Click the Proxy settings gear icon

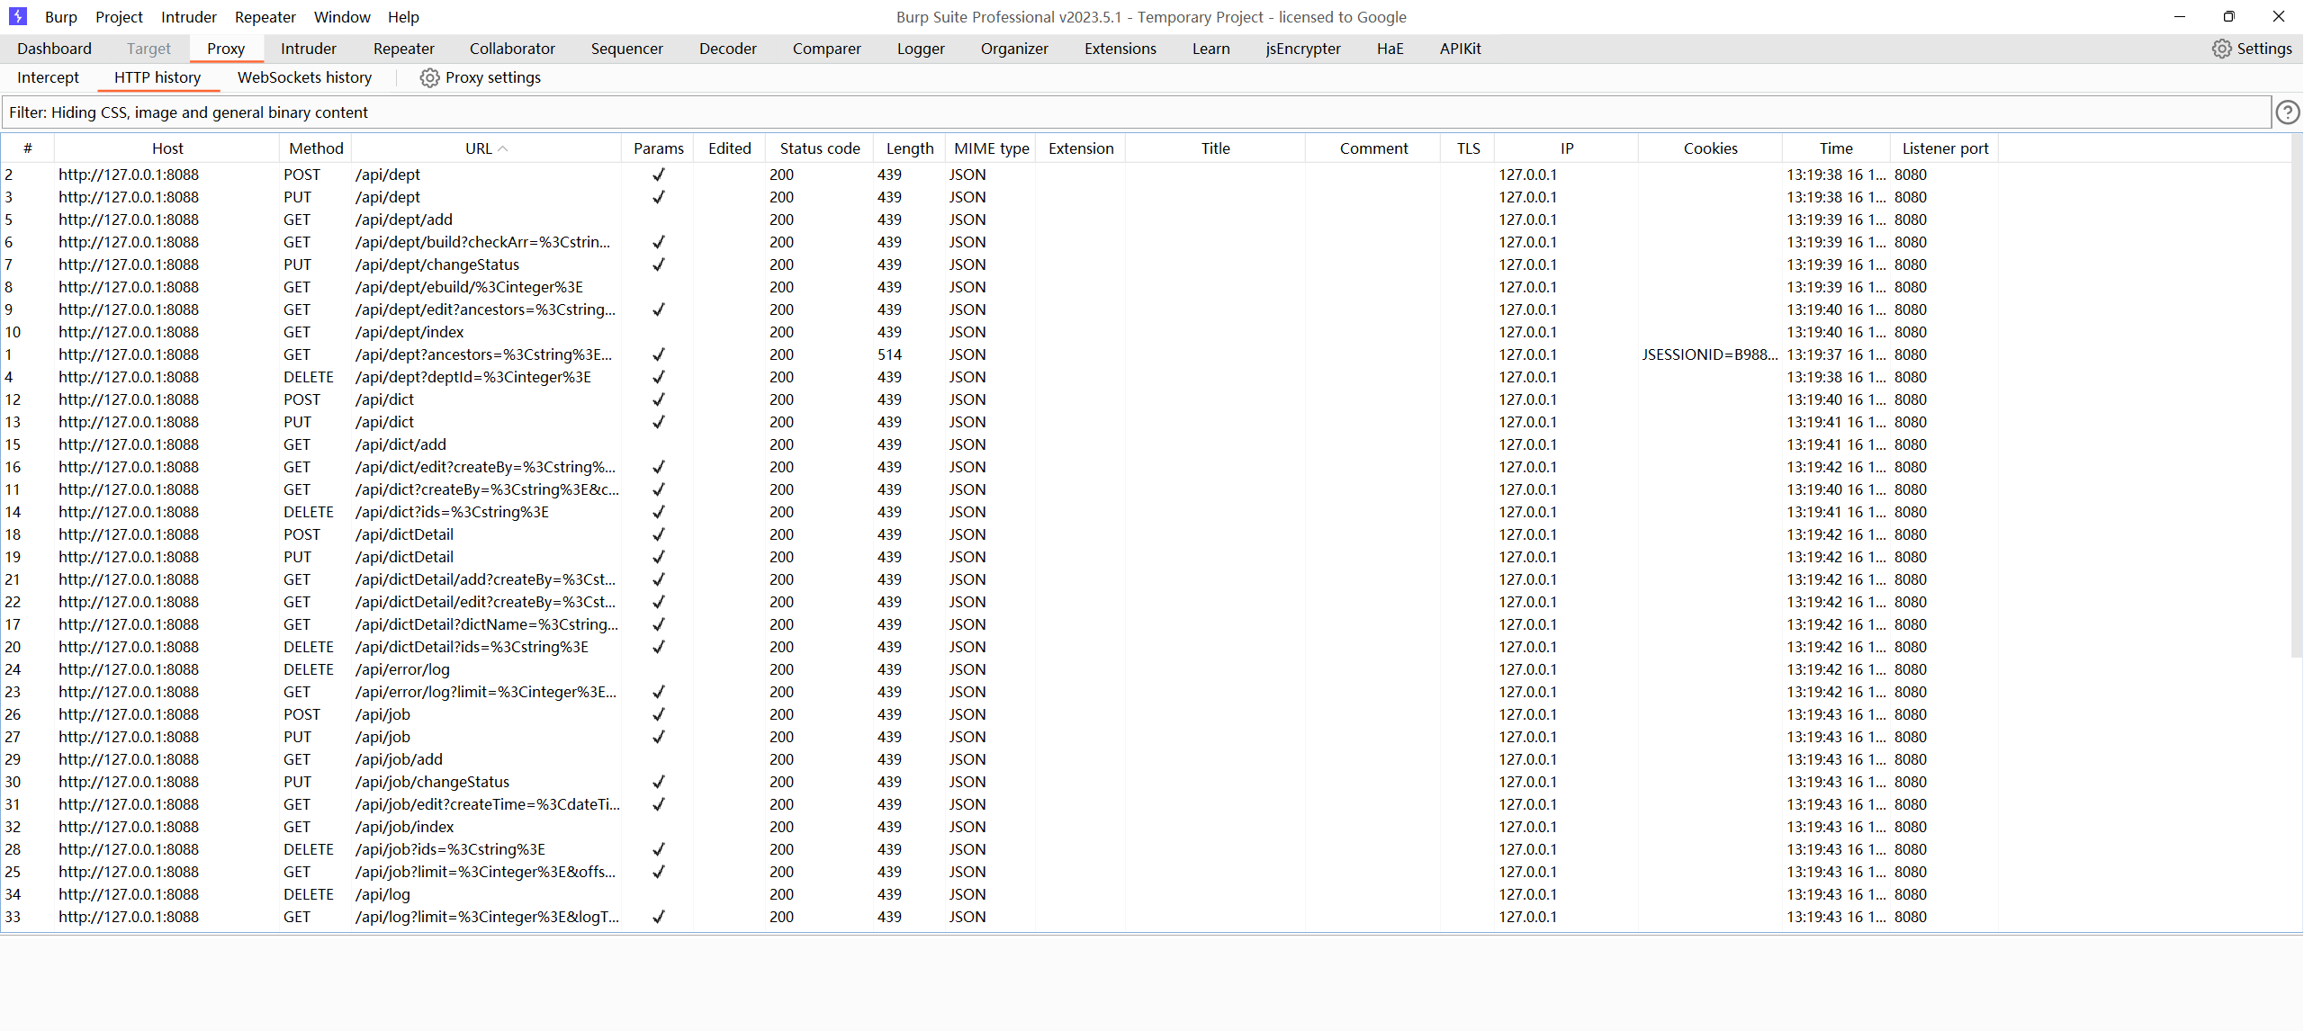tap(429, 78)
